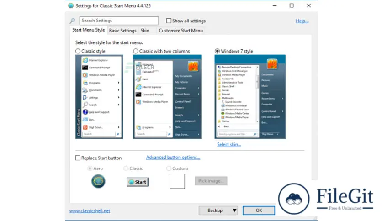Click the Classic style preview thumbnail
Viewport: 382px width, 221px height.
(99, 97)
